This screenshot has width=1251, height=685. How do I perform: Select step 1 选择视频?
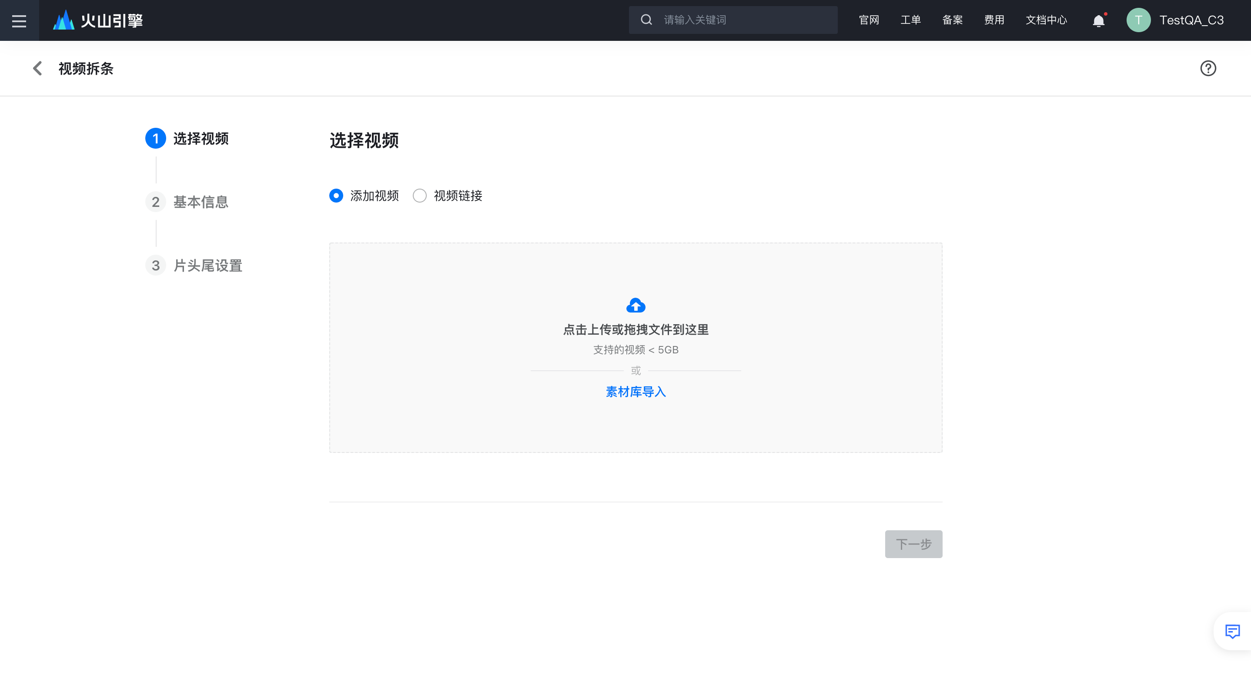[x=187, y=139]
